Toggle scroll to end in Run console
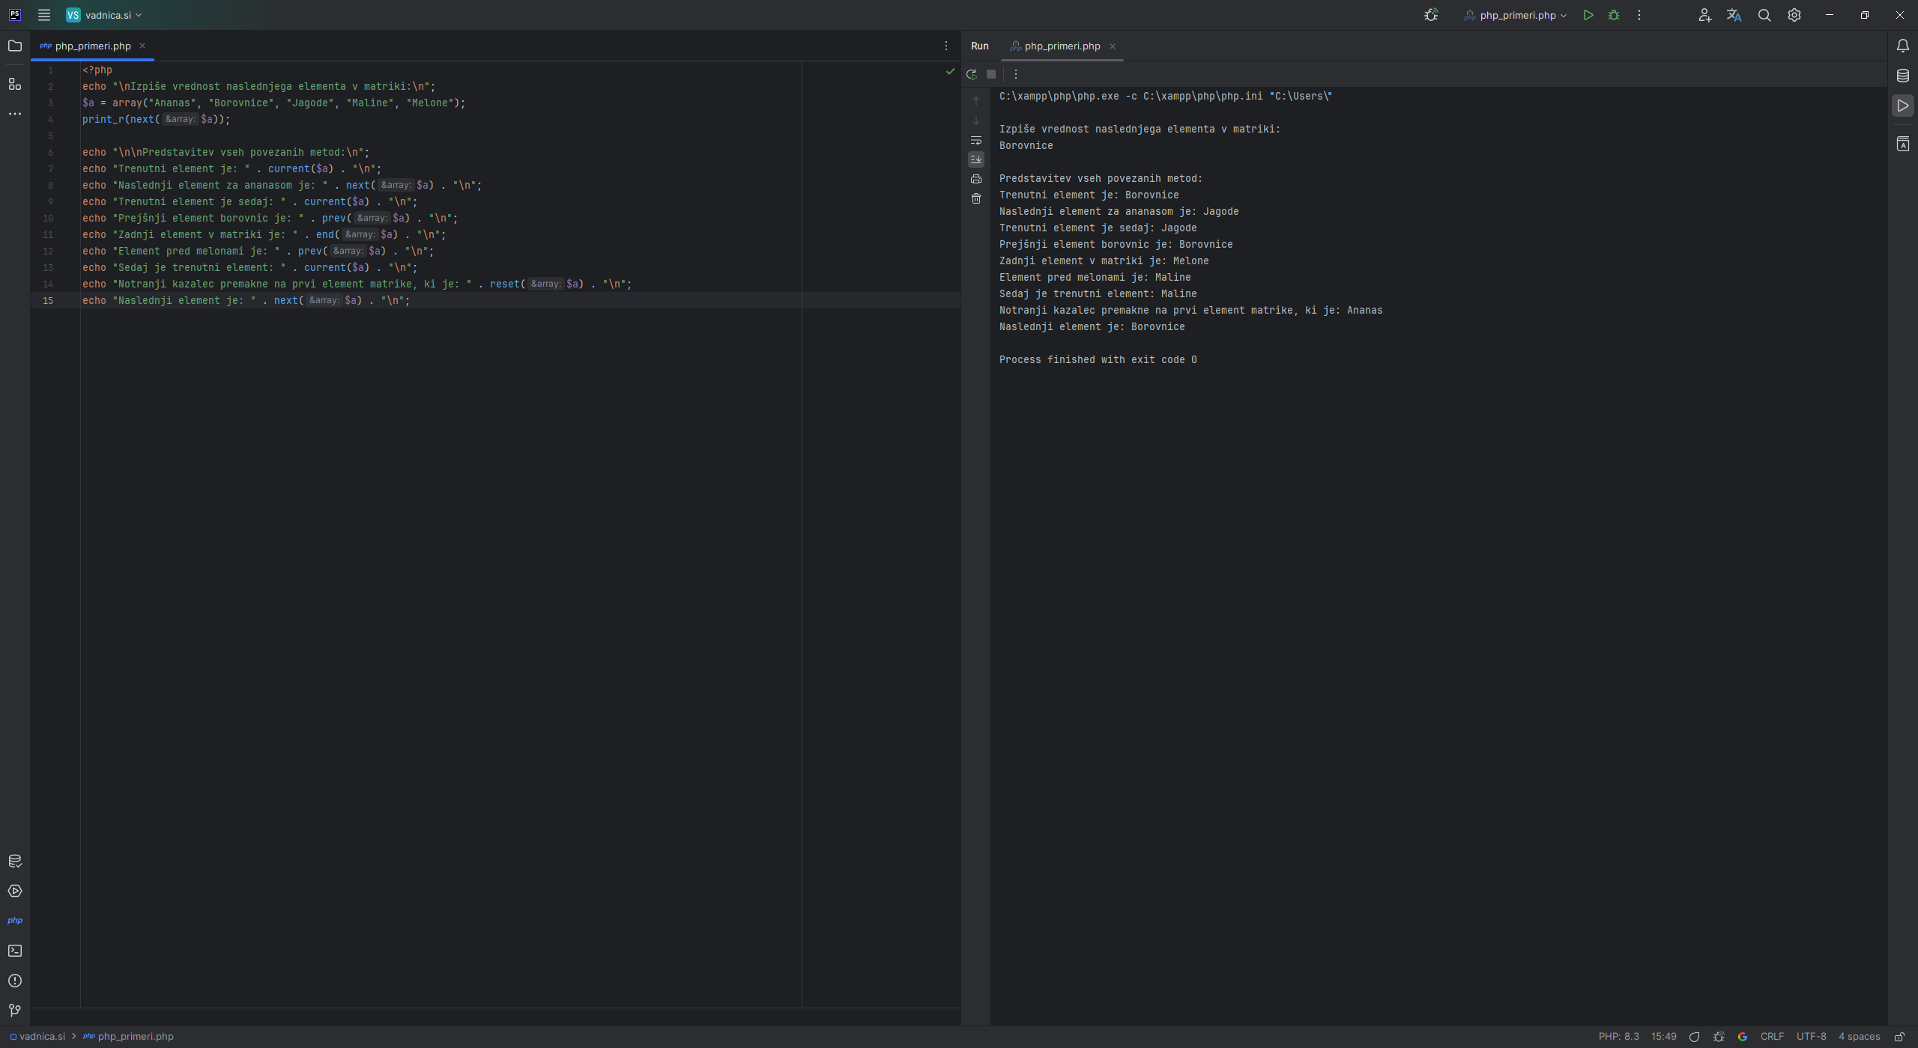This screenshot has height=1048, width=1918. click(x=976, y=159)
